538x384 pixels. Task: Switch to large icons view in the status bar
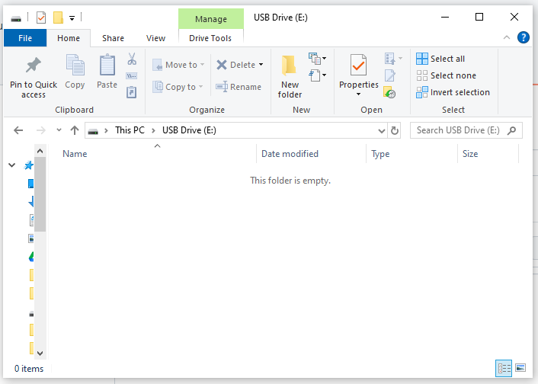click(520, 368)
